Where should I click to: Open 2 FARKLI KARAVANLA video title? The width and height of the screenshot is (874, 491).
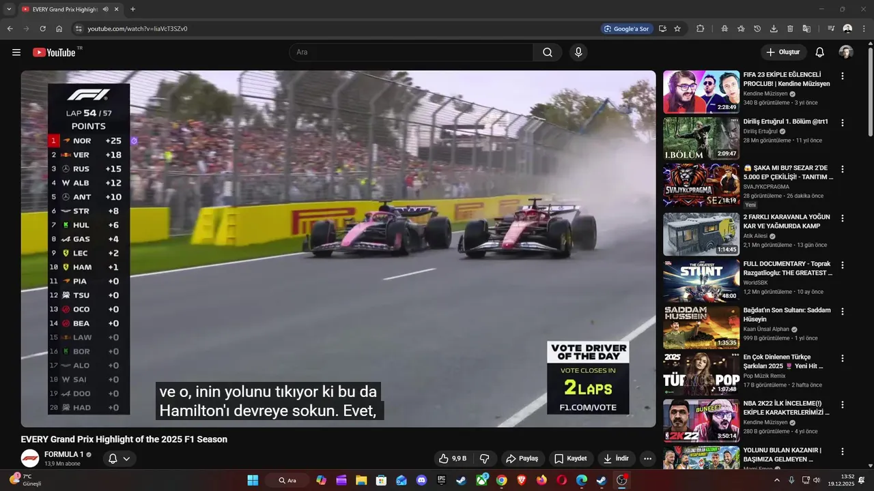787,222
